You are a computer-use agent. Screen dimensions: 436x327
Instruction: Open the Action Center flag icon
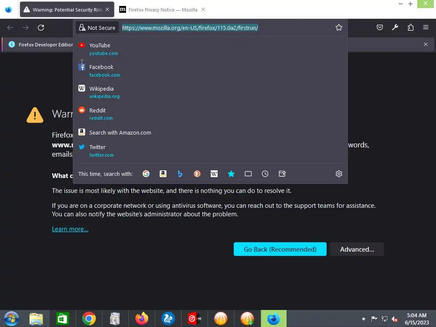click(374, 318)
